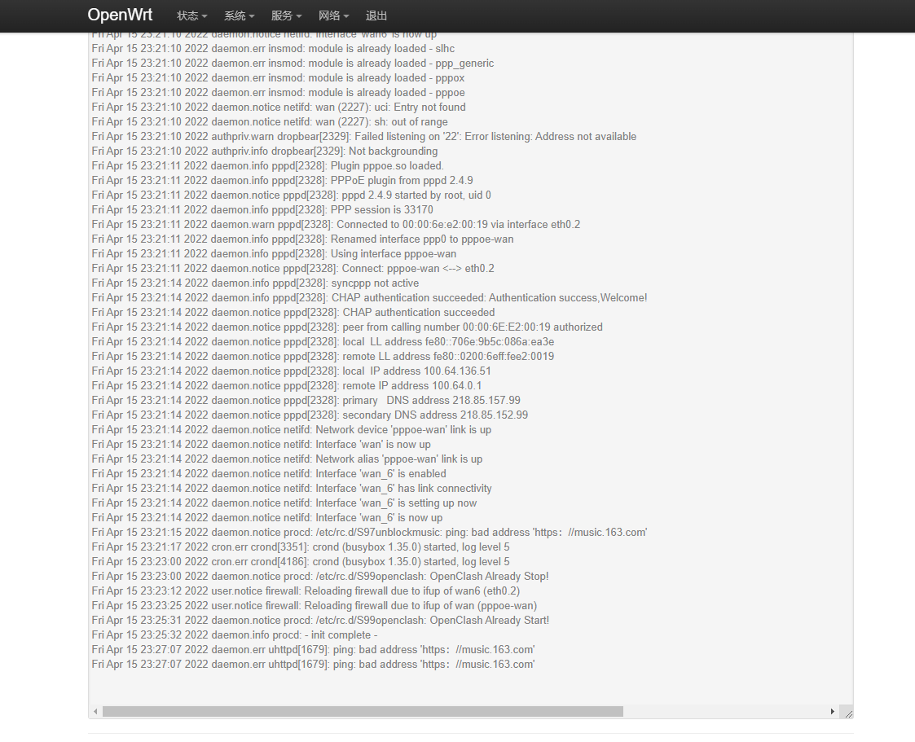Click the S97unblockmusic ping bad address line

(369, 532)
